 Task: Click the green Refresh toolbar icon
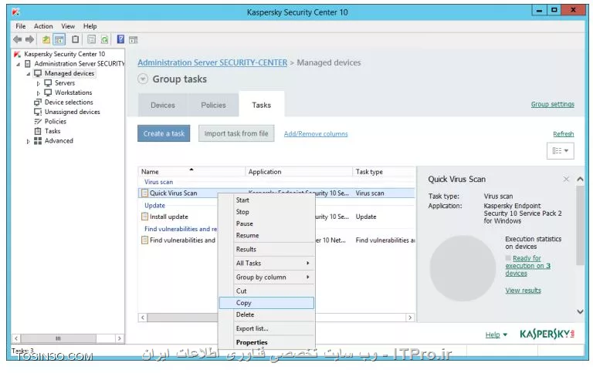(x=104, y=39)
